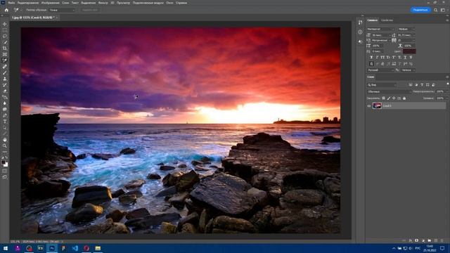Open the layer filter type dropdown
450x253 pixels.
coord(382,85)
